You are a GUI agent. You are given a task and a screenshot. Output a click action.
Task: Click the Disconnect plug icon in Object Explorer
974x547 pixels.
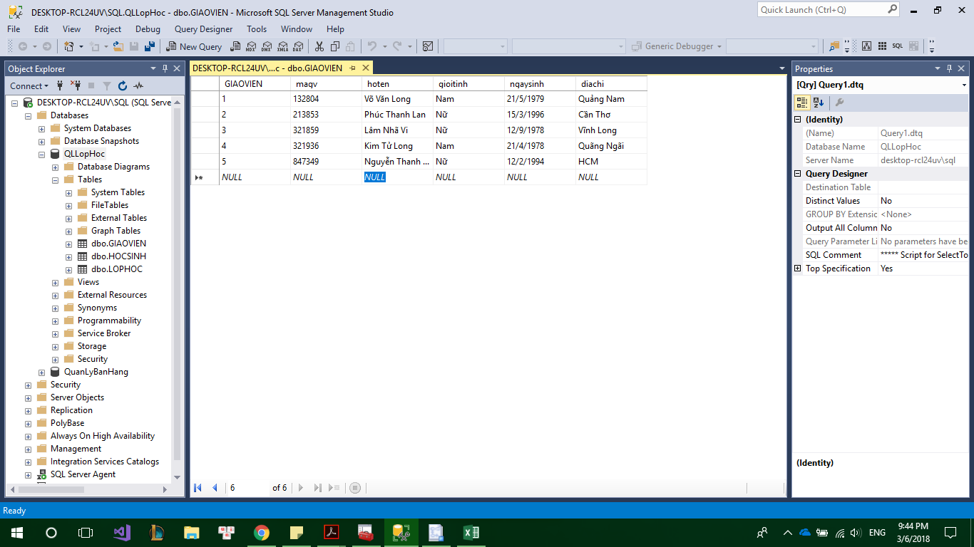coord(76,85)
